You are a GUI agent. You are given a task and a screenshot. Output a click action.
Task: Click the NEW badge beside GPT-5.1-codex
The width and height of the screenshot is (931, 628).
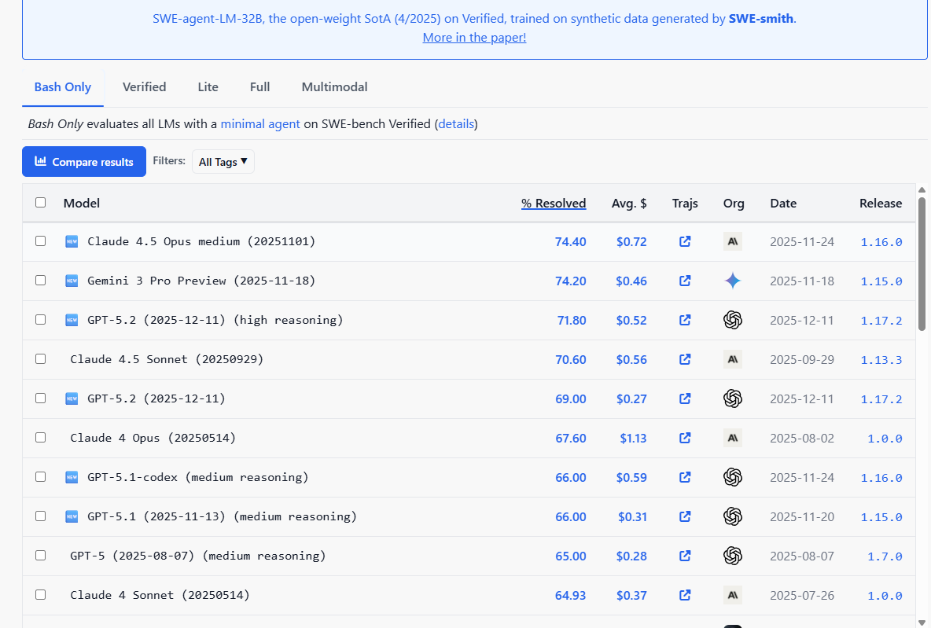(72, 477)
